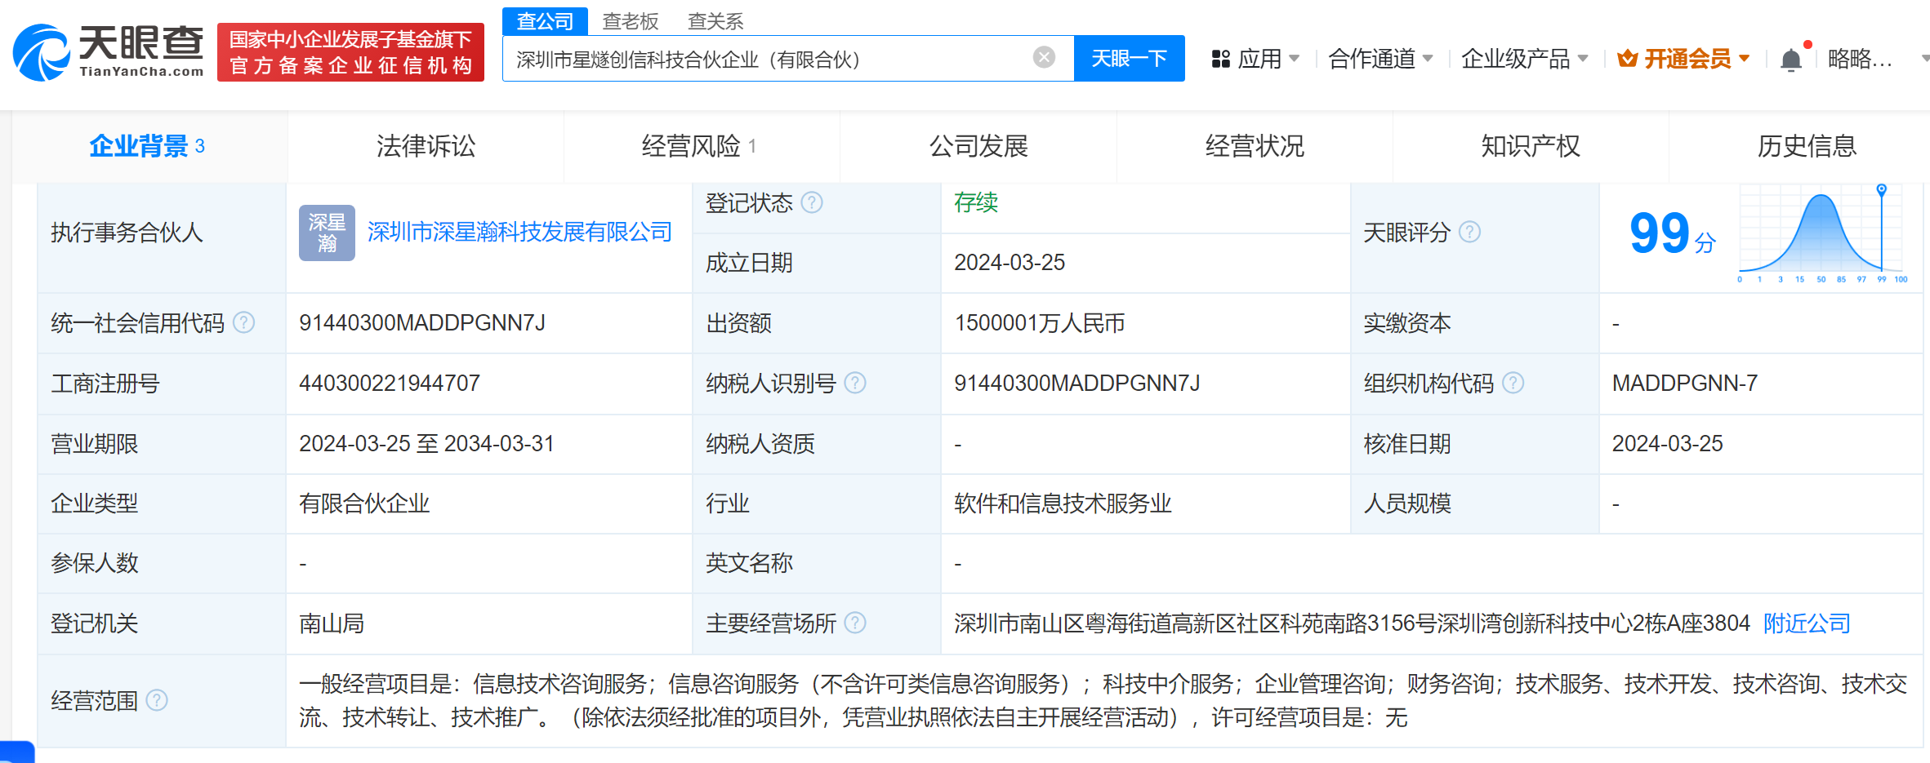Clear the search box with the X icon
Viewport: 1930px width, 763px height.
pyautogui.click(x=1043, y=57)
